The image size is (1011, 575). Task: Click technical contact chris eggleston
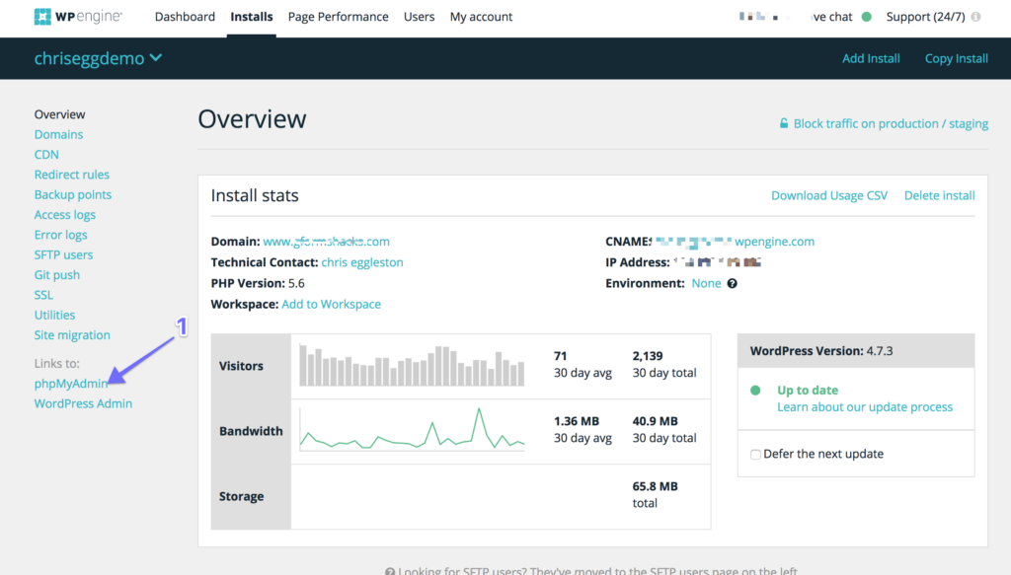362,262
